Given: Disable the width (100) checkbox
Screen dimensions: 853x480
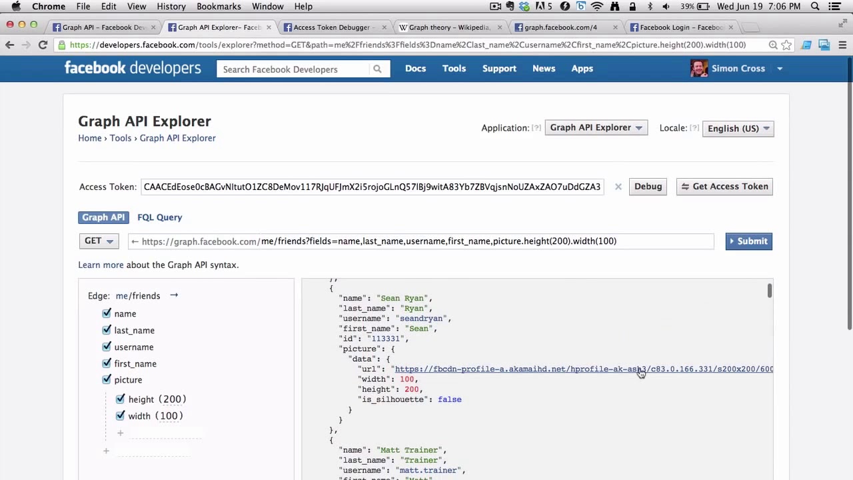Looking at the screenshot, I should 121,415.
